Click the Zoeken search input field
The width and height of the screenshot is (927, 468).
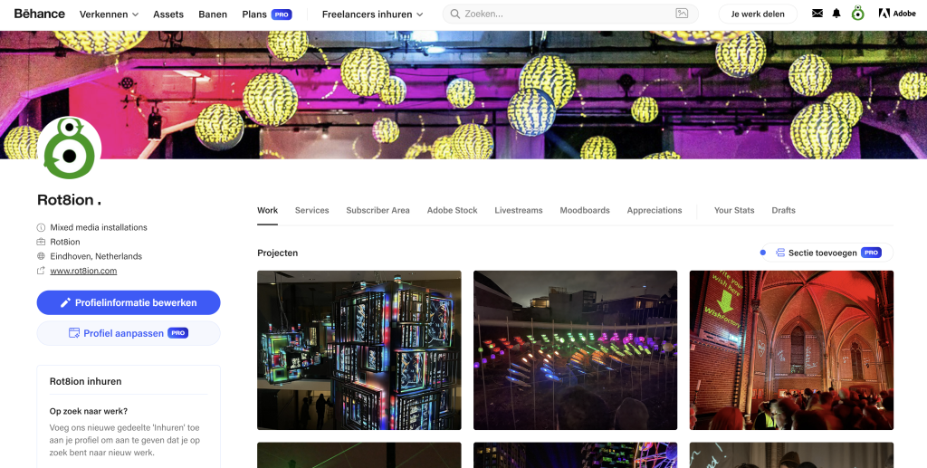point(568,14)
